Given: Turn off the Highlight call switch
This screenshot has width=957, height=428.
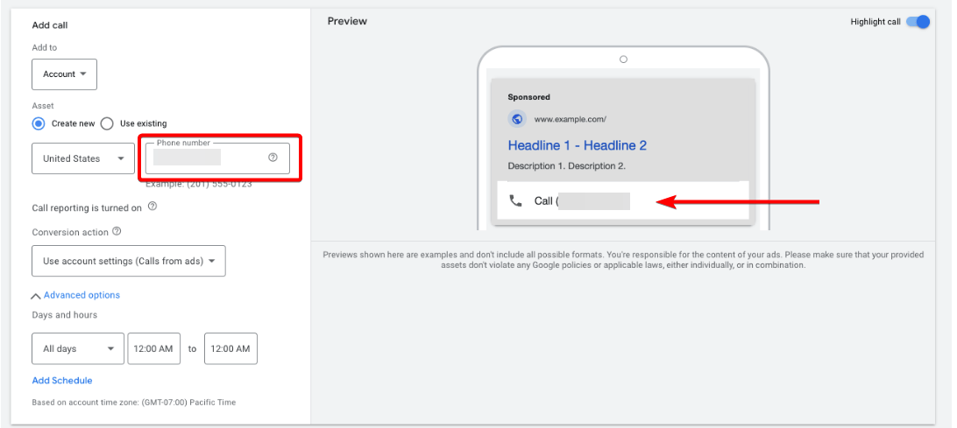Looking at the screenshot, I should pos(918,22).
